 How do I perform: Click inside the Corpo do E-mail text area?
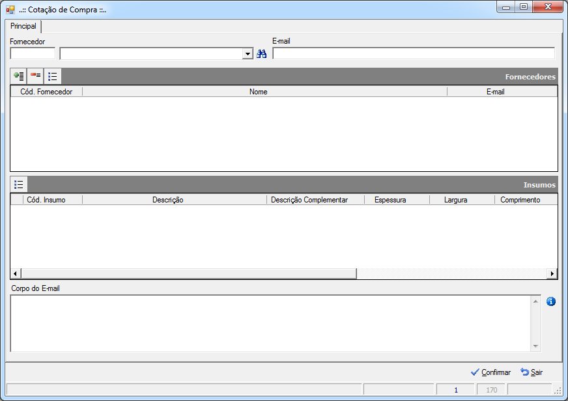(270, 323)
